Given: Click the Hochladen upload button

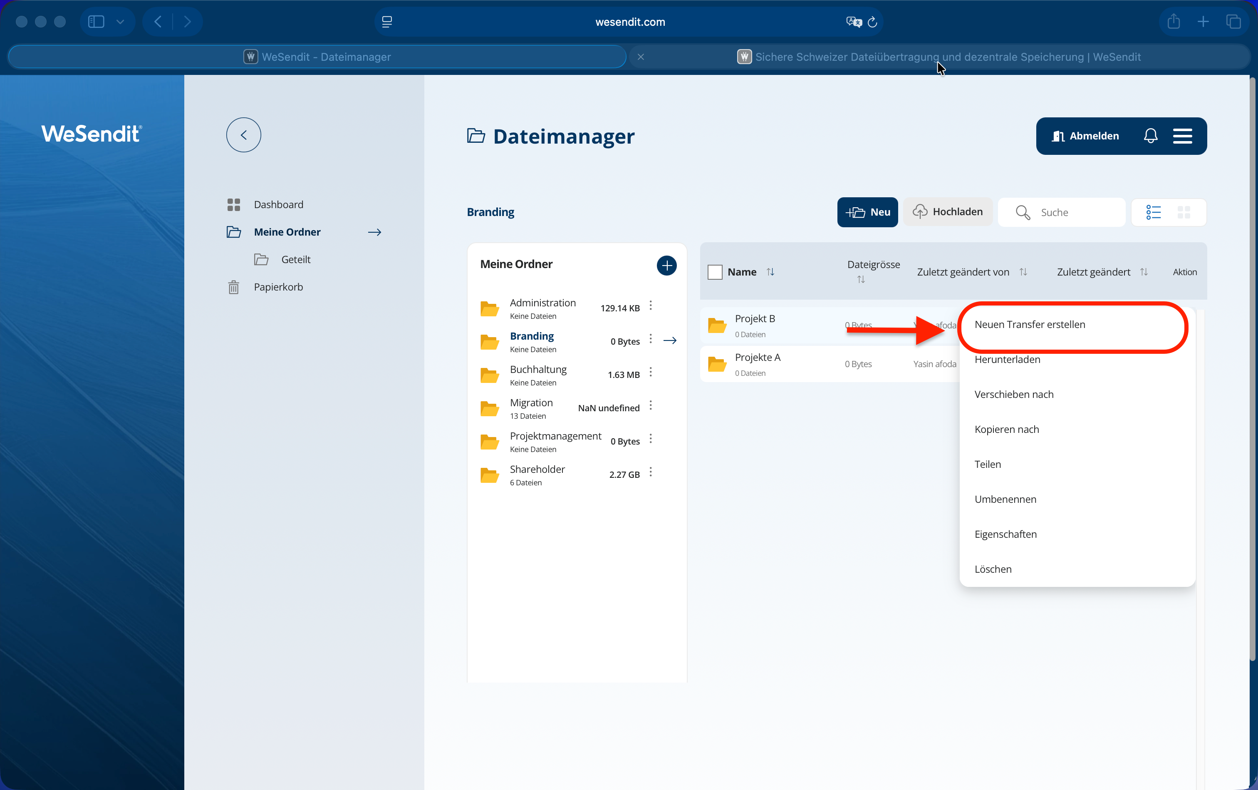Looking at the screenshot, I should [948, 211].
